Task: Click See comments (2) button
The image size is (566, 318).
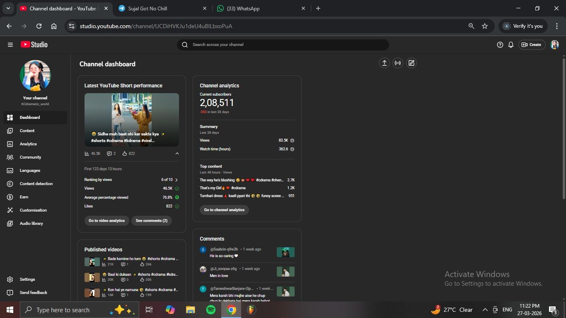Action: 151,221
